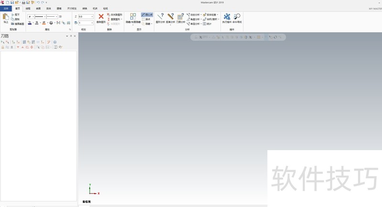Open the Z depth dropdown arrow
The height and width of the screenshot is (207, 382).
click(x=92, y=17)
